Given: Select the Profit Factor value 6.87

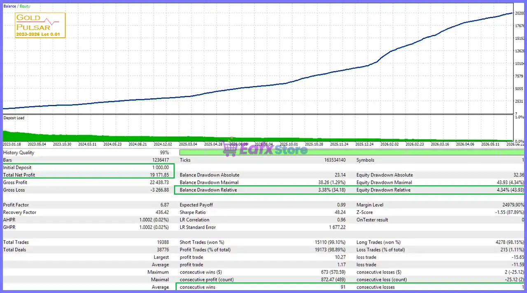Looking at the screenshot, I should click(164, 205).
